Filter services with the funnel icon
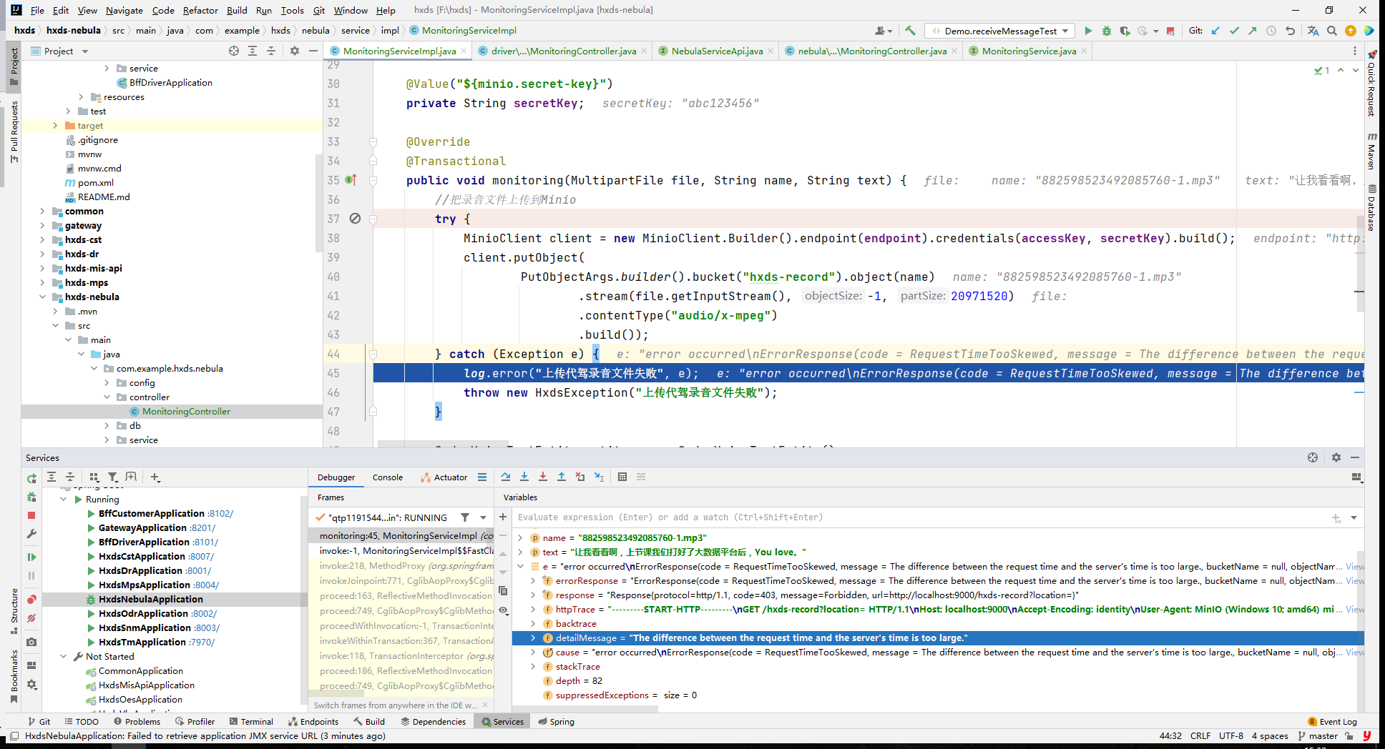This screenshot has height=749, width=1385. [x=113, y=477]
